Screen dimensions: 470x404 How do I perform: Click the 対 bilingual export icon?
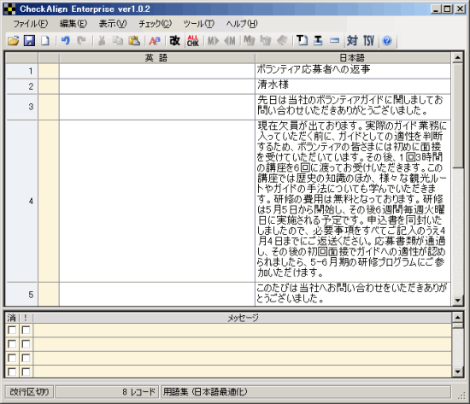pos(352,40)
